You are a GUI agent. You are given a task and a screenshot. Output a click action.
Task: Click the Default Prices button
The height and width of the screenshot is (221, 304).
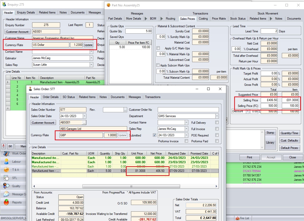[x=289, y=148]
